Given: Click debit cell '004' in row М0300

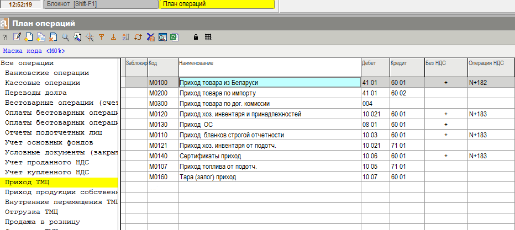Looking at the screenshot, I should coord(375,104).
